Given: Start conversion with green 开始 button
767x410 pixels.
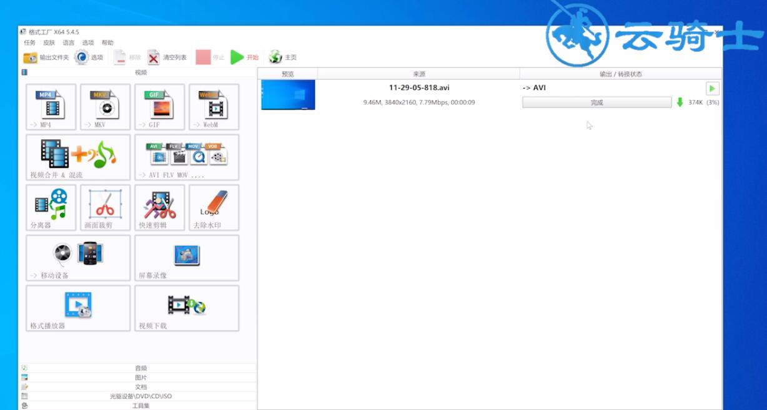Looking at the screenshot, I should click(244, 57).
